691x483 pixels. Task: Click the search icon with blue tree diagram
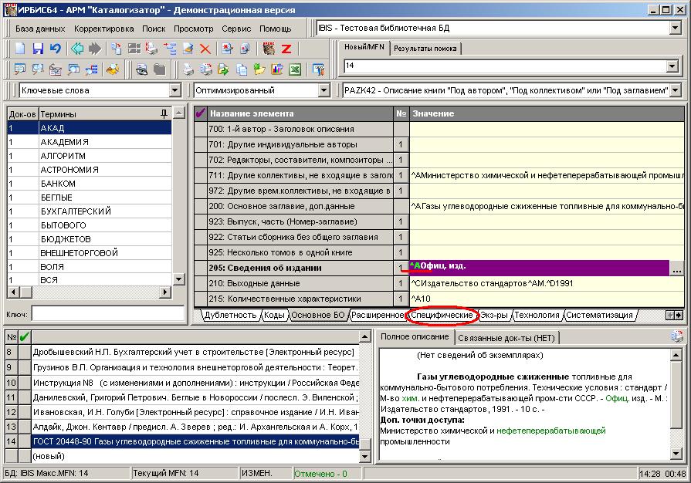[x=92, y=69]
